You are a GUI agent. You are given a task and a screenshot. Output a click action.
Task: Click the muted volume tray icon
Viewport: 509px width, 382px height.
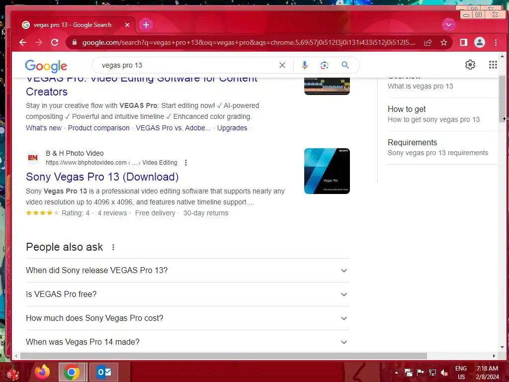(x=444, y=373)
